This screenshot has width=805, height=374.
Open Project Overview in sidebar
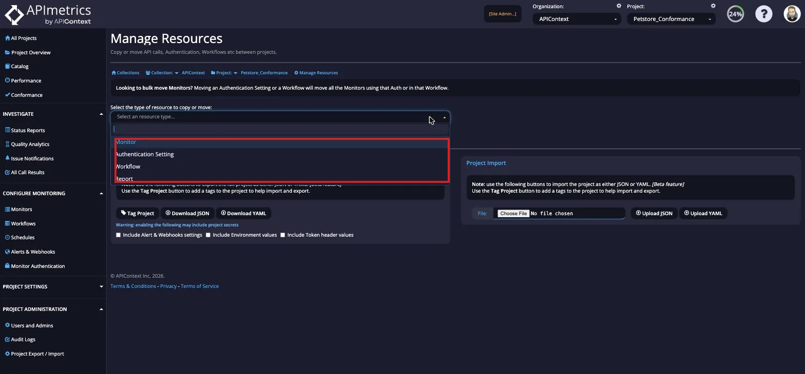(28, 52)
